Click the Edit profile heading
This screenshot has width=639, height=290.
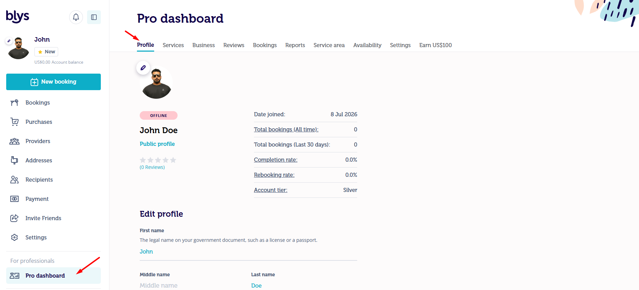click(161, 214)
